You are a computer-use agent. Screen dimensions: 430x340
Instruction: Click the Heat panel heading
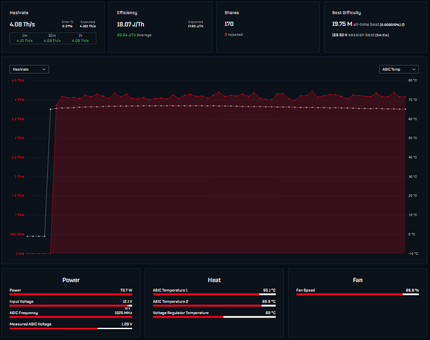(214, 280)
